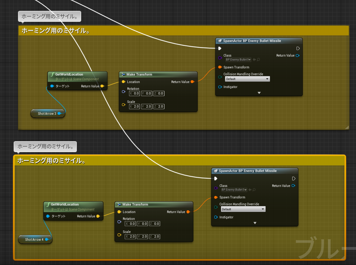The image size is (356, 265).
Task: Click the output pin on Shot Arrow 4
Action: coord(47,239)
